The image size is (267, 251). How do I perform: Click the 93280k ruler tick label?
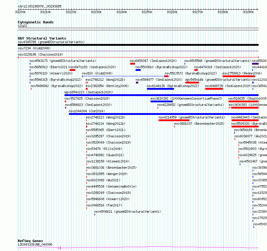tap(223, 12)
